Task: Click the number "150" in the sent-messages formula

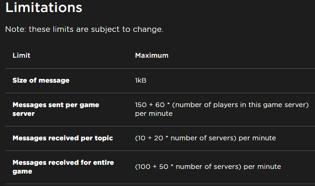Action: (141, 105)
